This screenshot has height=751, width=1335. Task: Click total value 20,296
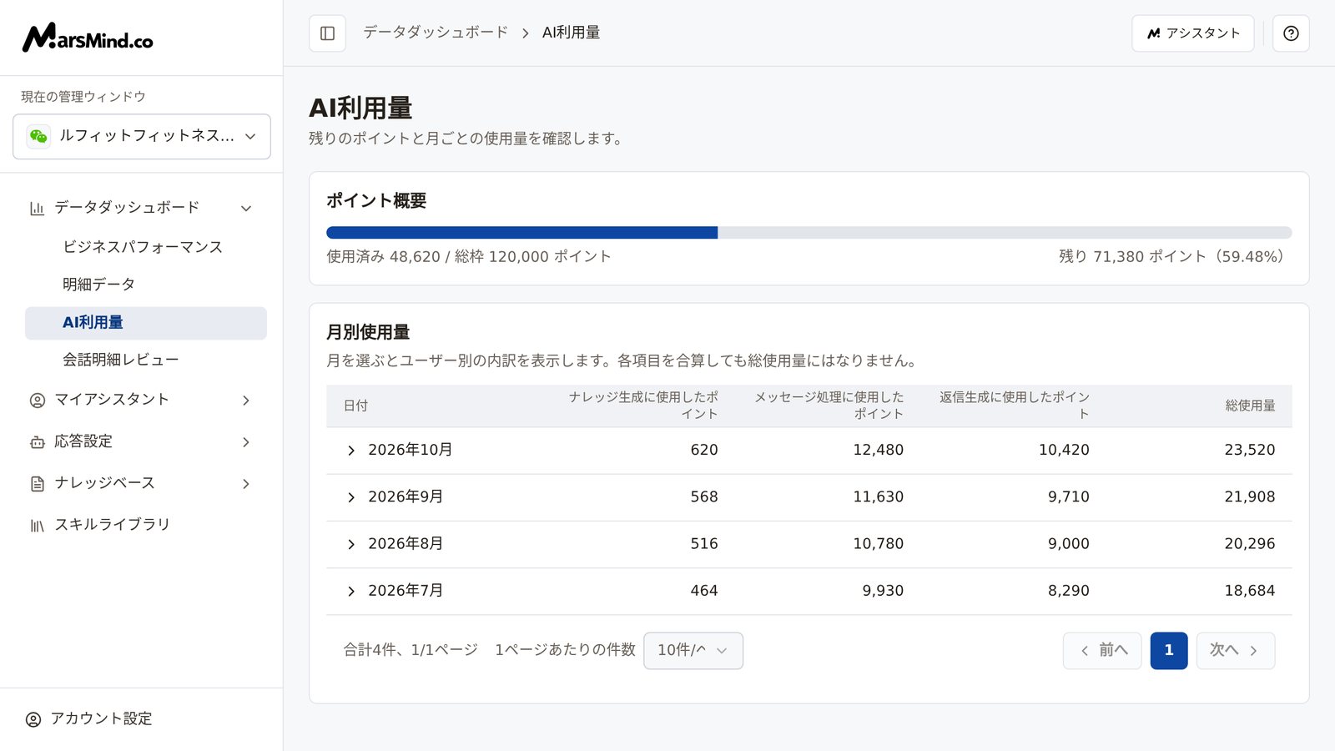pos(1250,543)
